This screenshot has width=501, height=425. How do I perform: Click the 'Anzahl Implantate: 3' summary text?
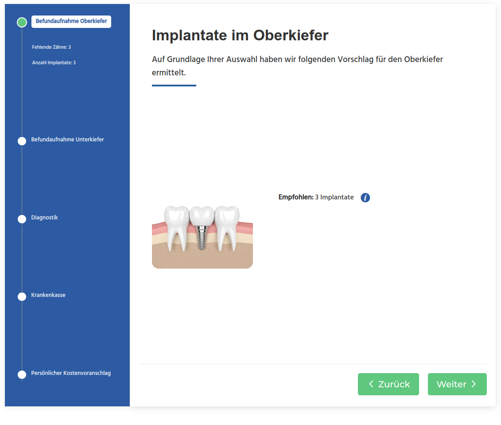click(54, 62)
